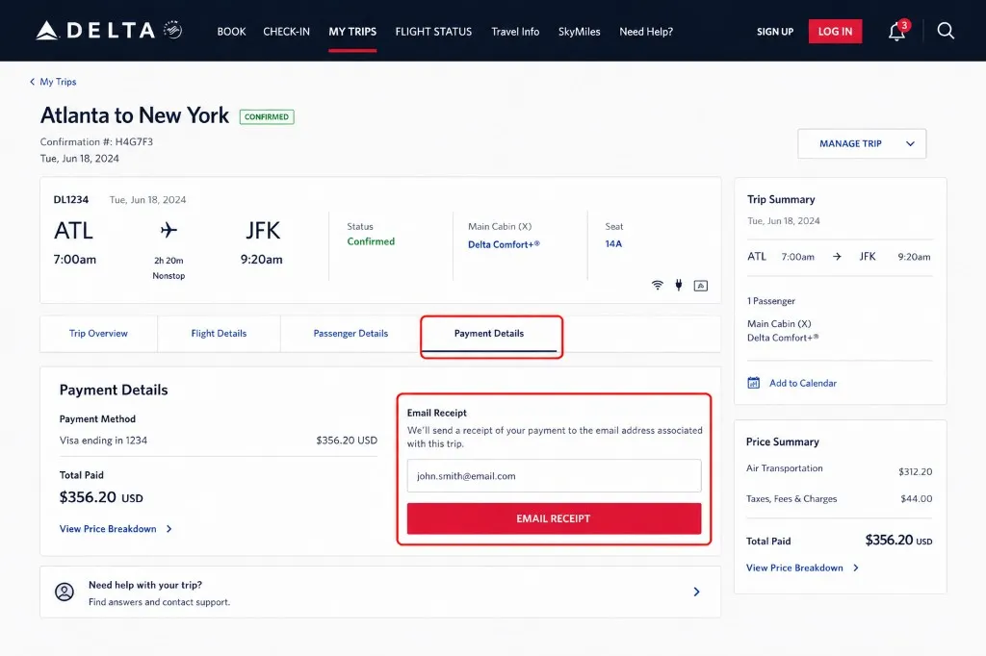Click the Add to Calendar link
Screen dimensions: 986x656
click(x=803, y=383)
